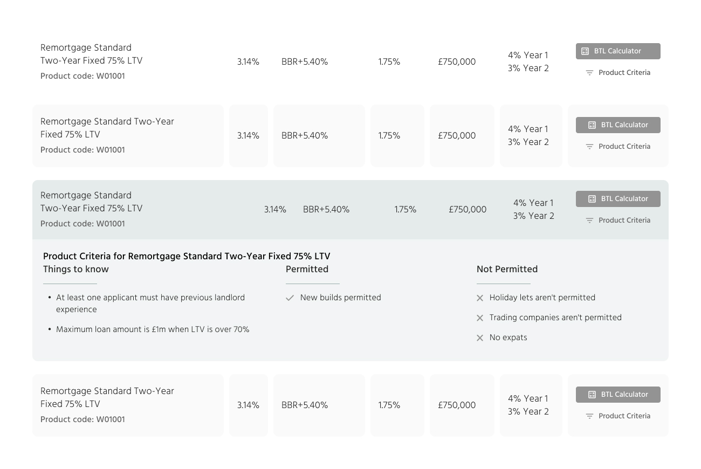Expand Product Criteria text in the topmost row
This screenshot has height=469, width=701.
[624, 73]
